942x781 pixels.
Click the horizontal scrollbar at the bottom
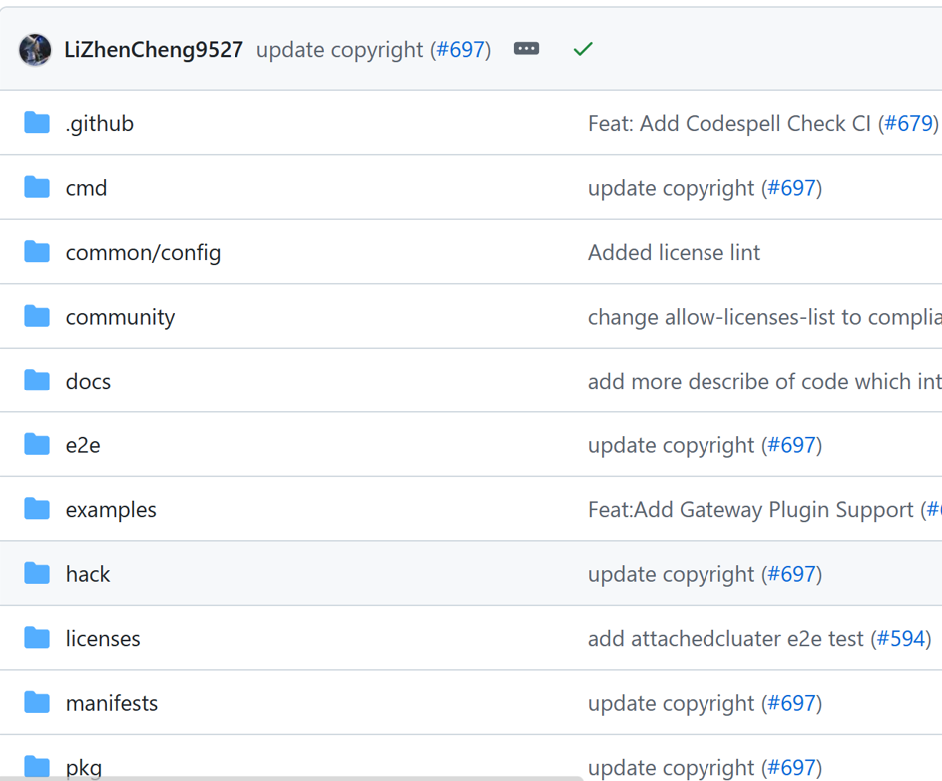(x=291, y=778)
